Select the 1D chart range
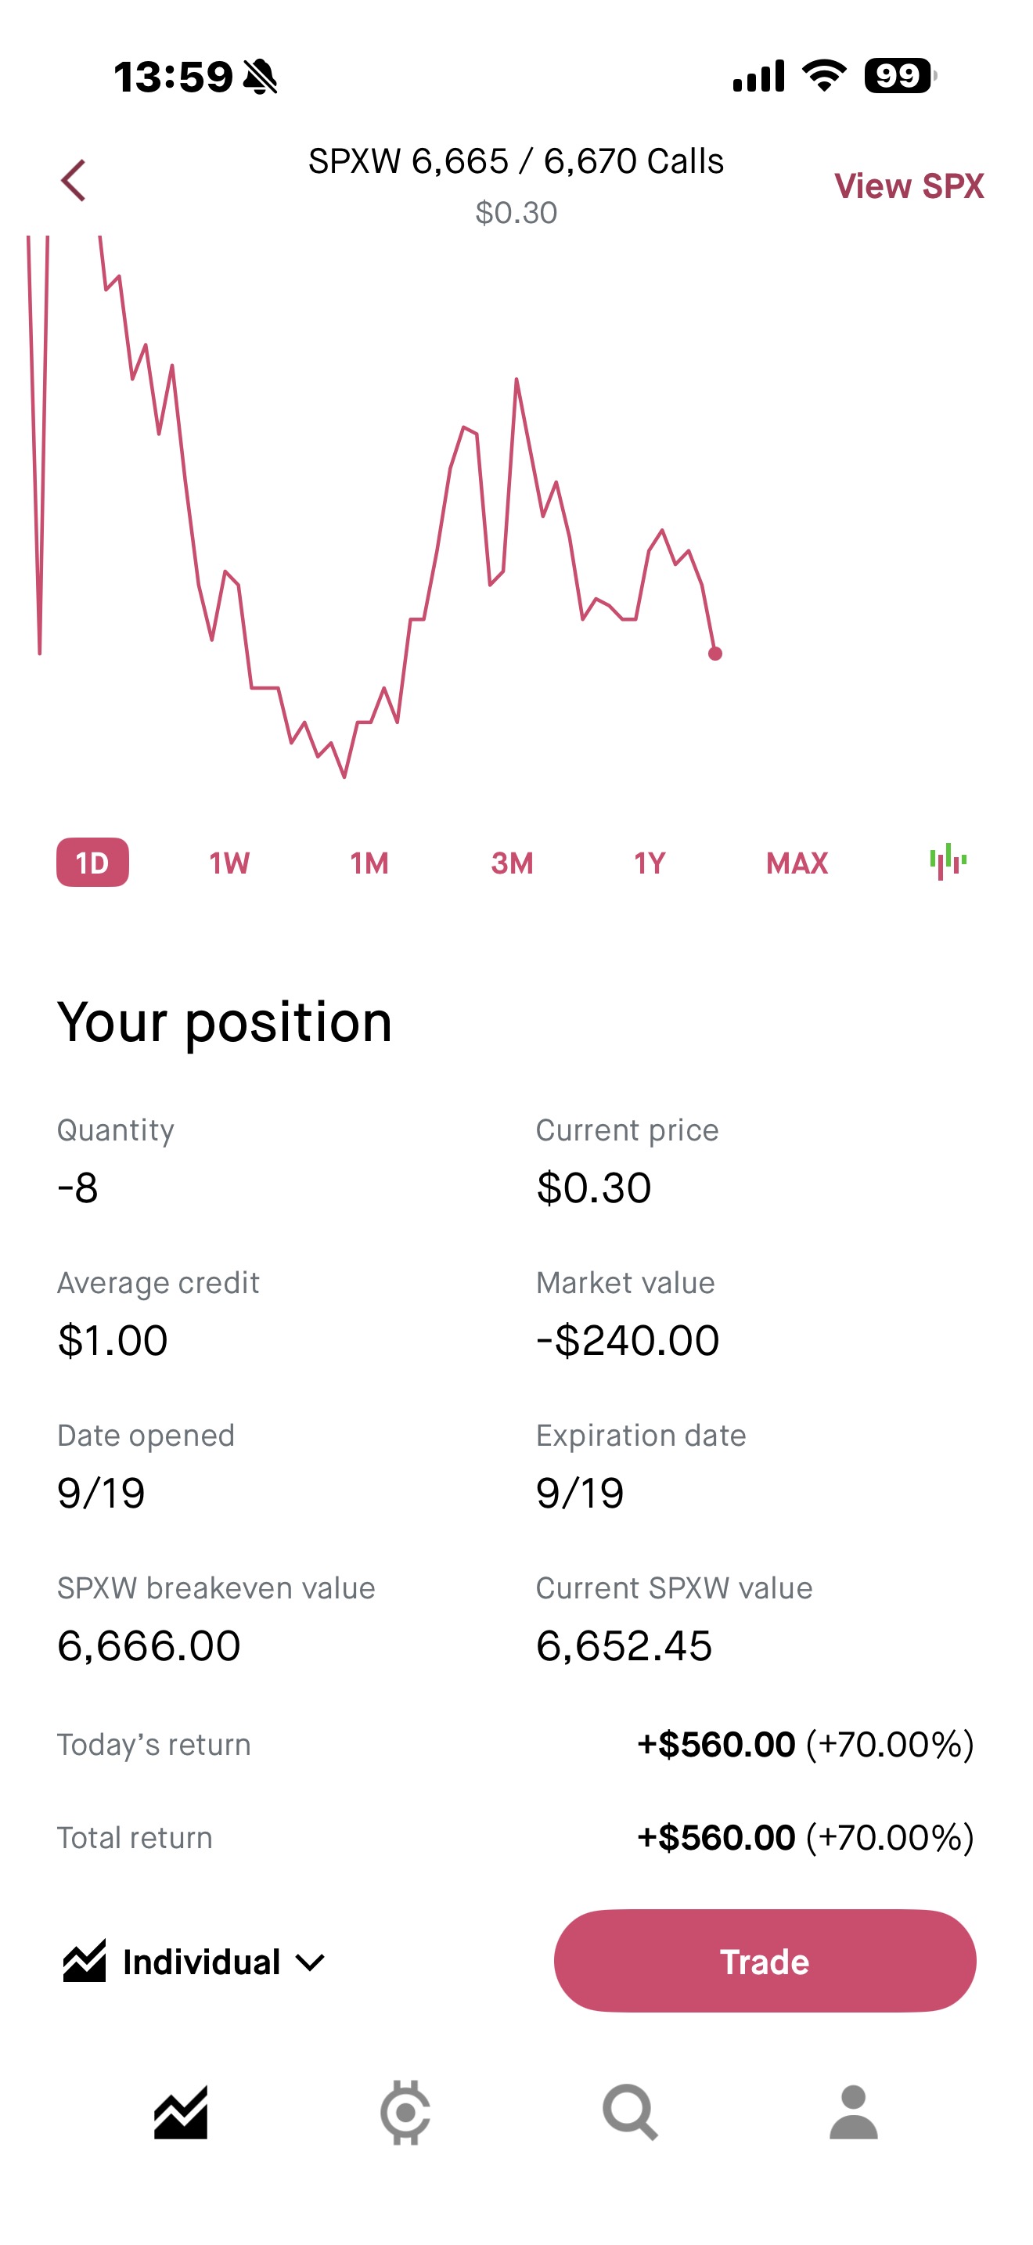Viewport: 1033px width, 2245px height. coord(92,863)
